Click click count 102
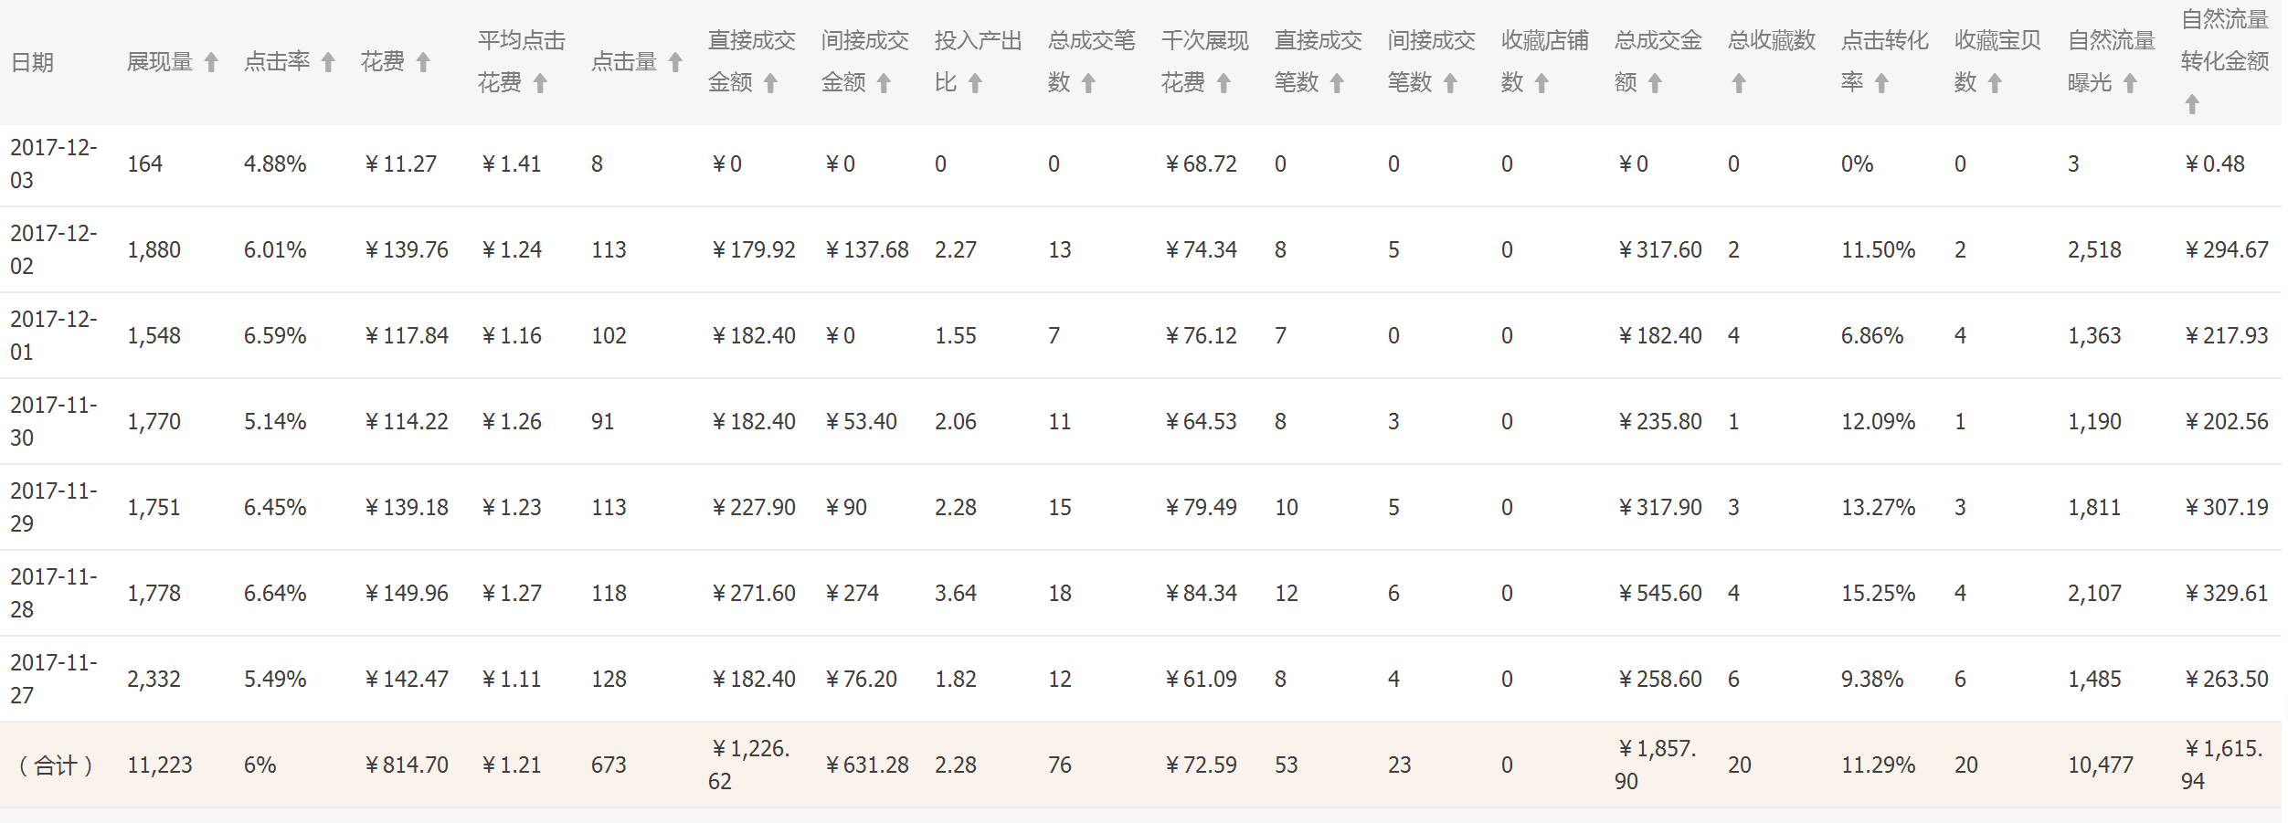The image size is (2288, 823). [609, 335]
